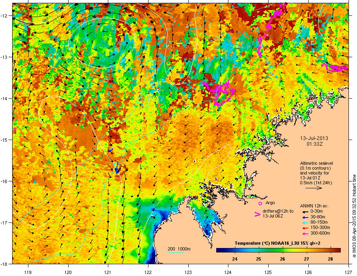
Task: Click the temperature color bar
Action: click(x=278, y=250)
